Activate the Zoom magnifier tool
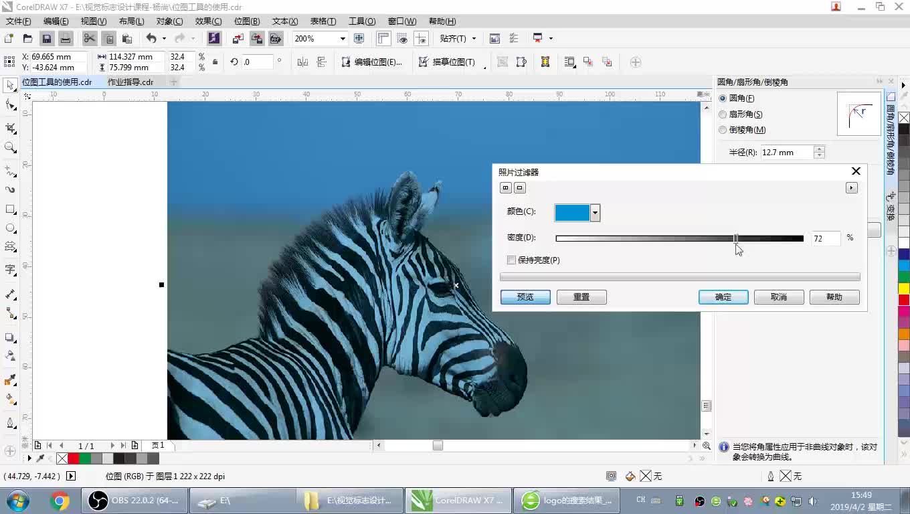 pyautogui.click(x=10, y=147)
